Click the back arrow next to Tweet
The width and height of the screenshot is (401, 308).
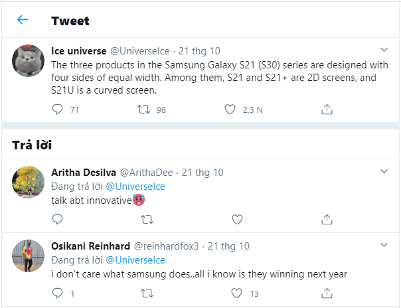23,20
